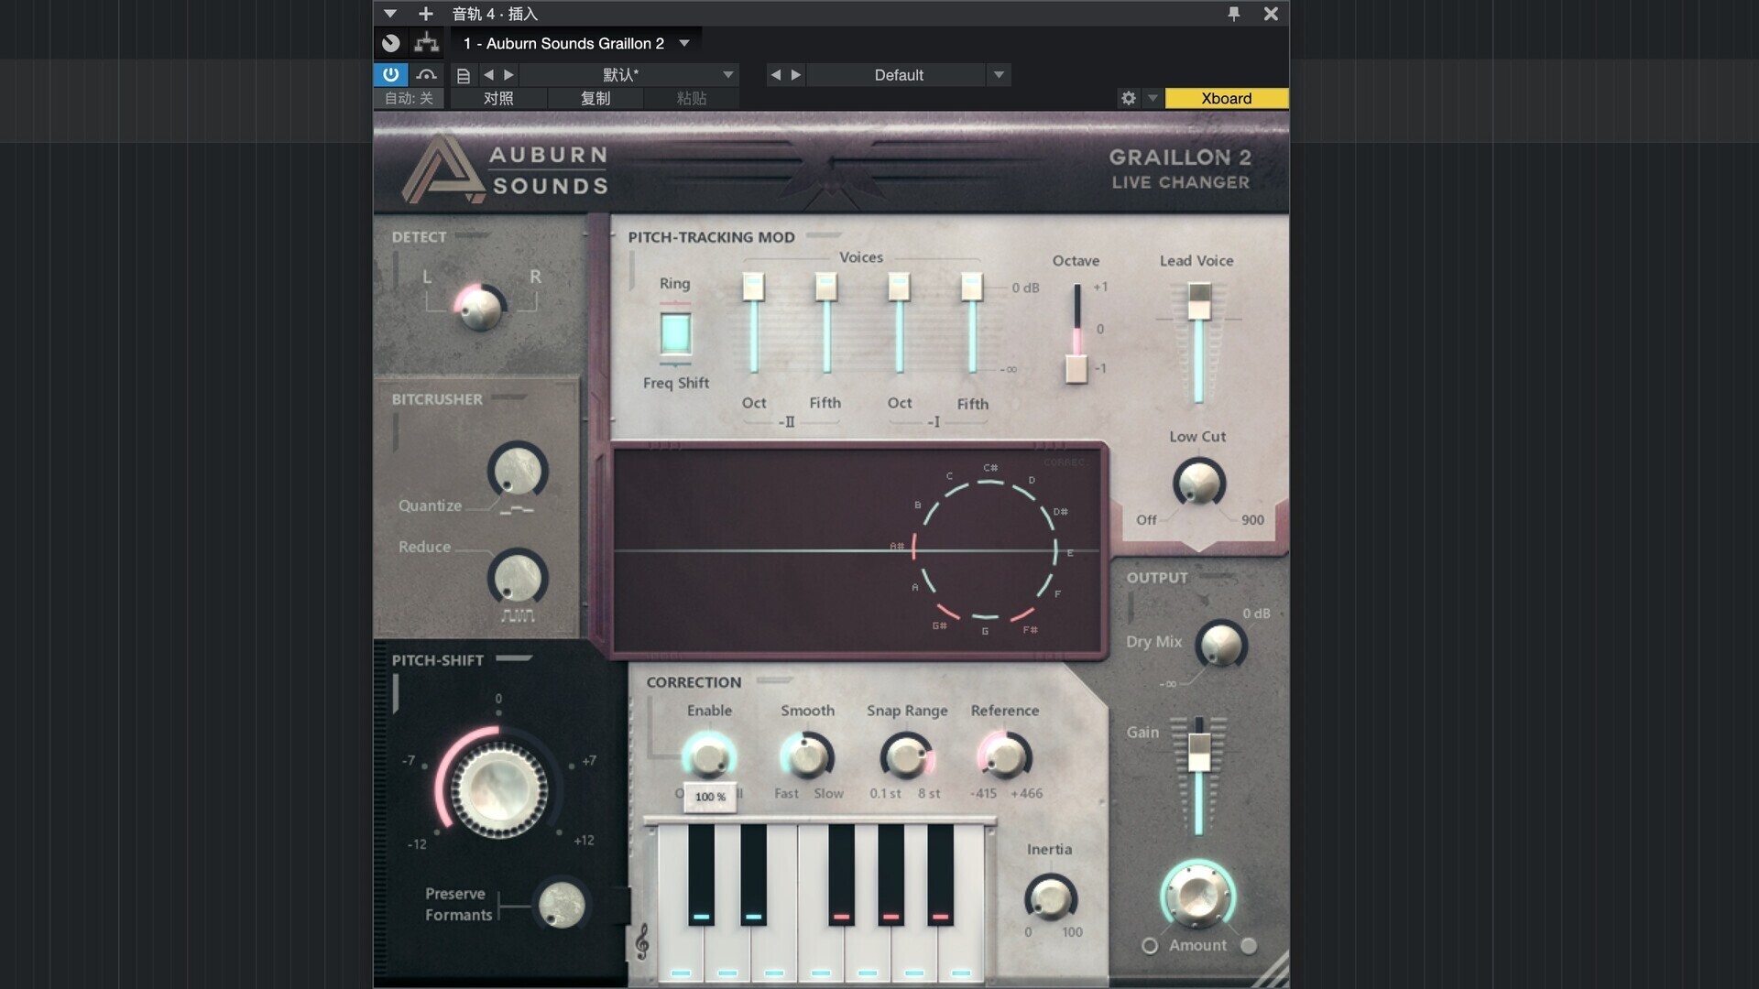Image resolution: width=1759 pixels, height=989 pixels.
Task: Open the 默认* preset dropdown
Action: click(629, 75)
